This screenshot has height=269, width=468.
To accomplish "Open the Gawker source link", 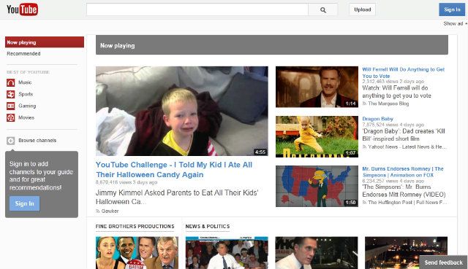I will 110,211.
